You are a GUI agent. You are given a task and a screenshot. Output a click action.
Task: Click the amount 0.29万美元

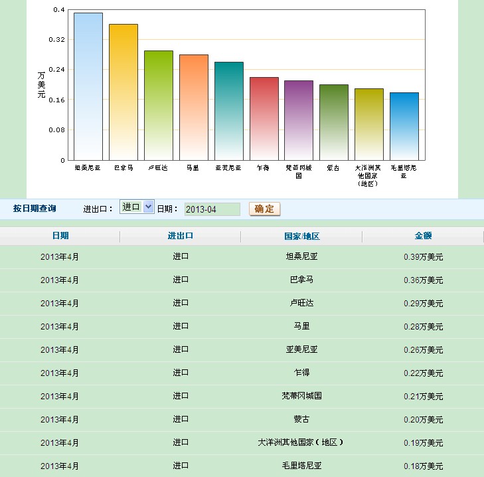(423, 304)
